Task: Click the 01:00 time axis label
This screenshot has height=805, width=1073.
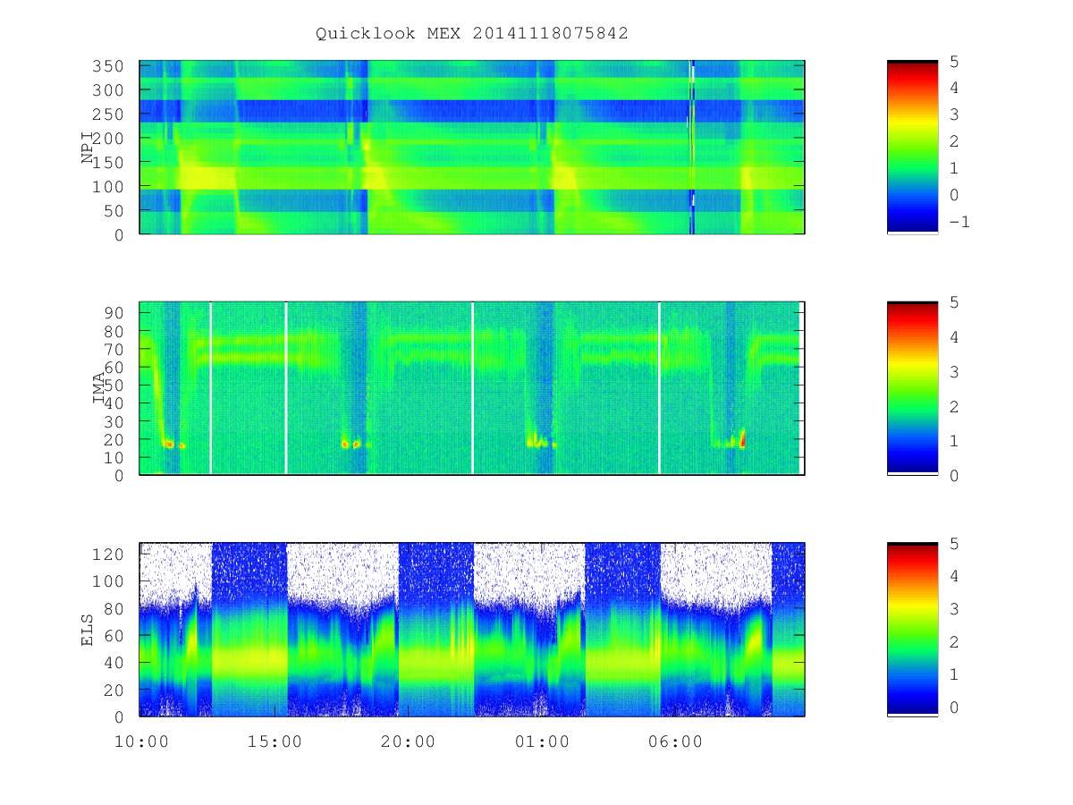Action: coord(543,742)
